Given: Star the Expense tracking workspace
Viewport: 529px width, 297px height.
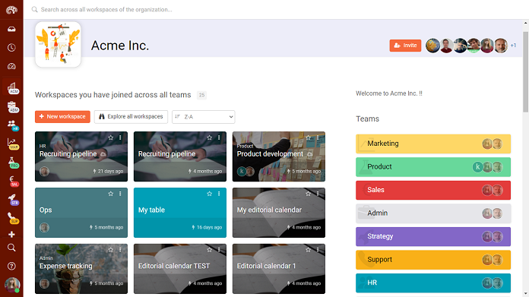Looking at the screenshot, I should click(111, 250).
